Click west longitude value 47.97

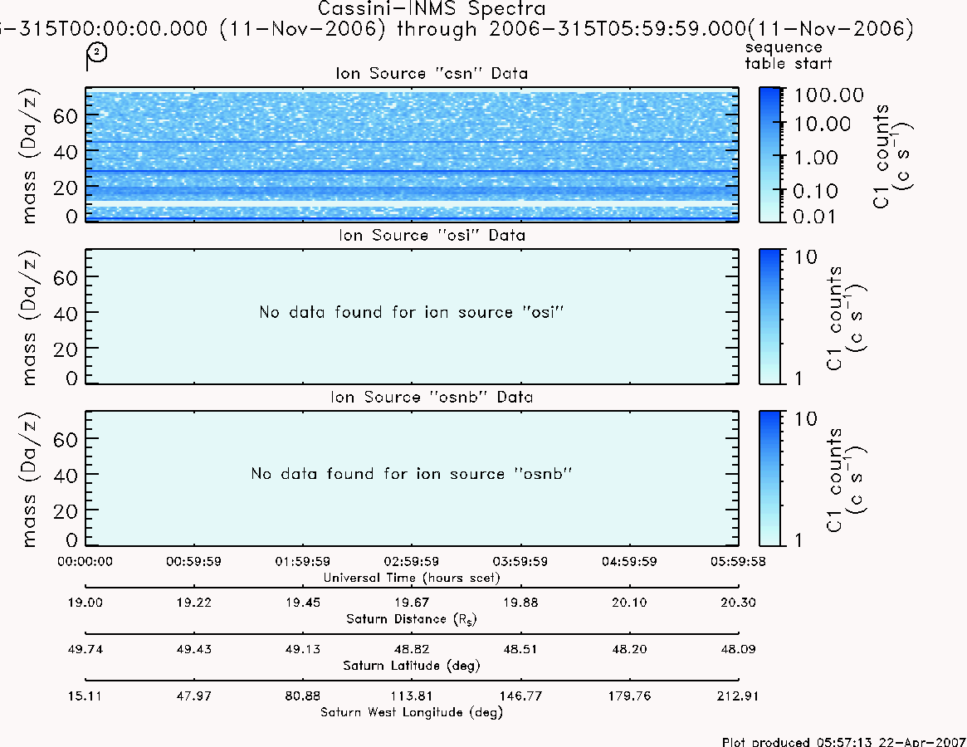tap(193, 696)
